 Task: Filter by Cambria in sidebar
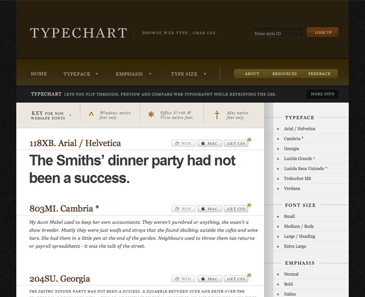coord(293,138)
